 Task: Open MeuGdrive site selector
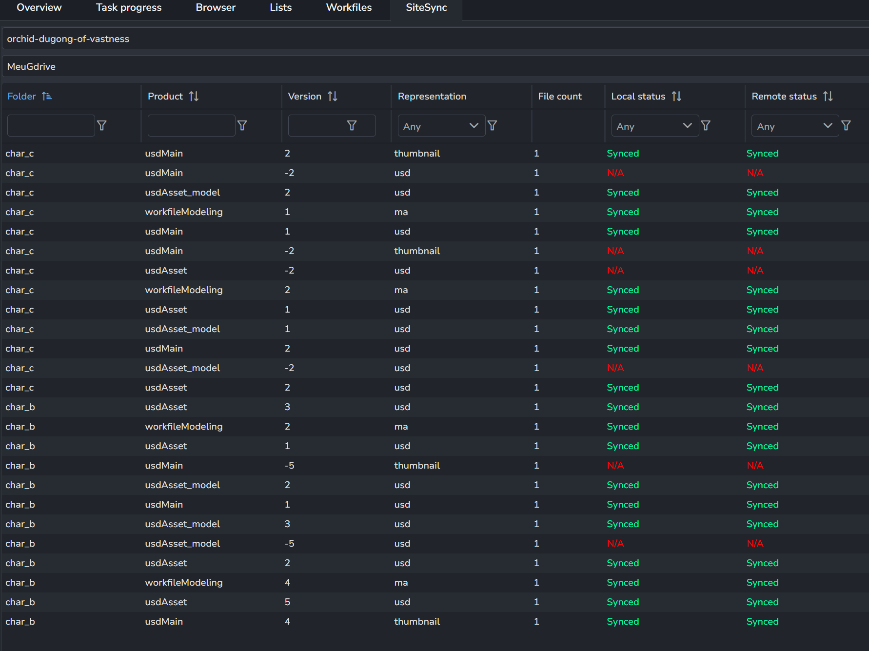[435, 66]
